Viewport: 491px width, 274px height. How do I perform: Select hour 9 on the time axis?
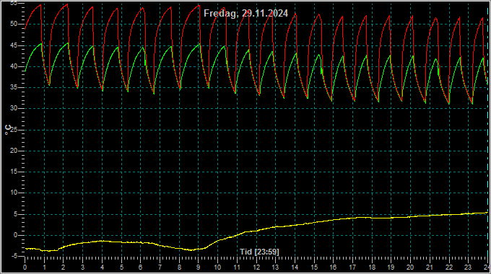click(199, 268)
